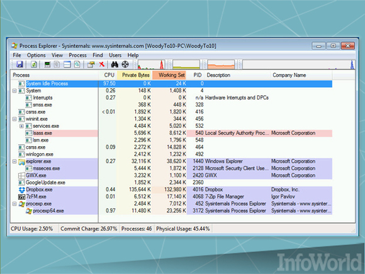Collapse the wininit.exe tree node

pyautogui.click(x=14, y=119)
